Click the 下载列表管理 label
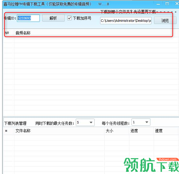This screenshot has width=179, height=174. coord(15,123)
